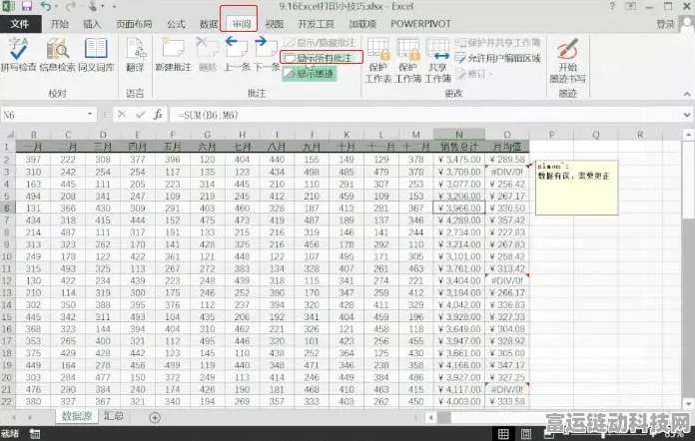Click the Save icon in quick access toolbar
Screen dimensions: 695x441
[27, 6]
